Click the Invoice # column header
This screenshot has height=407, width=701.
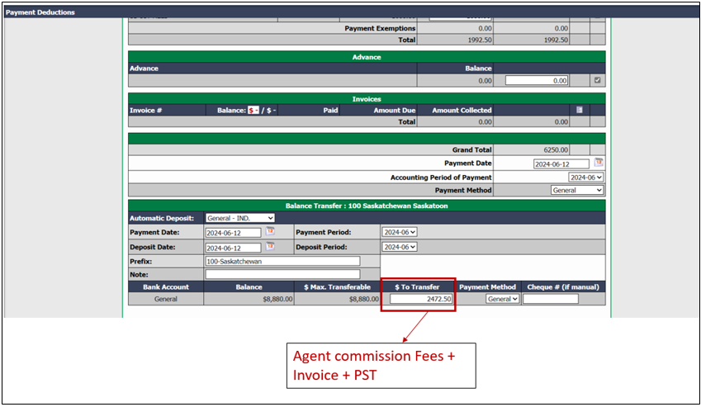click(x=146, y=111)
